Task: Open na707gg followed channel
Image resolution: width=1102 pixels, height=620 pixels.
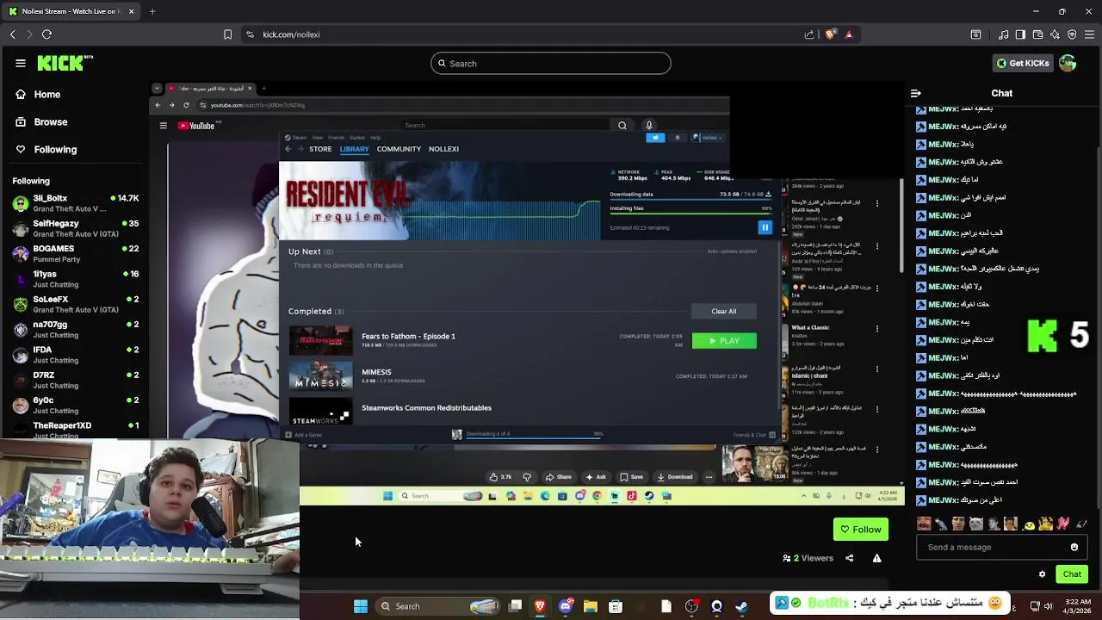Action: coord(76,330)
